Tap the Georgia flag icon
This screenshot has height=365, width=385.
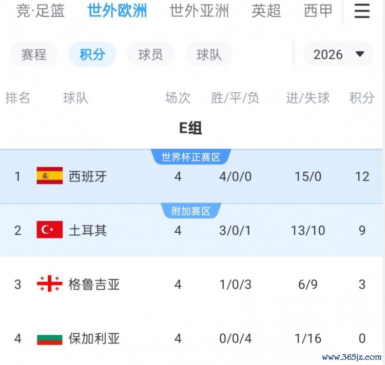[50, 284]
